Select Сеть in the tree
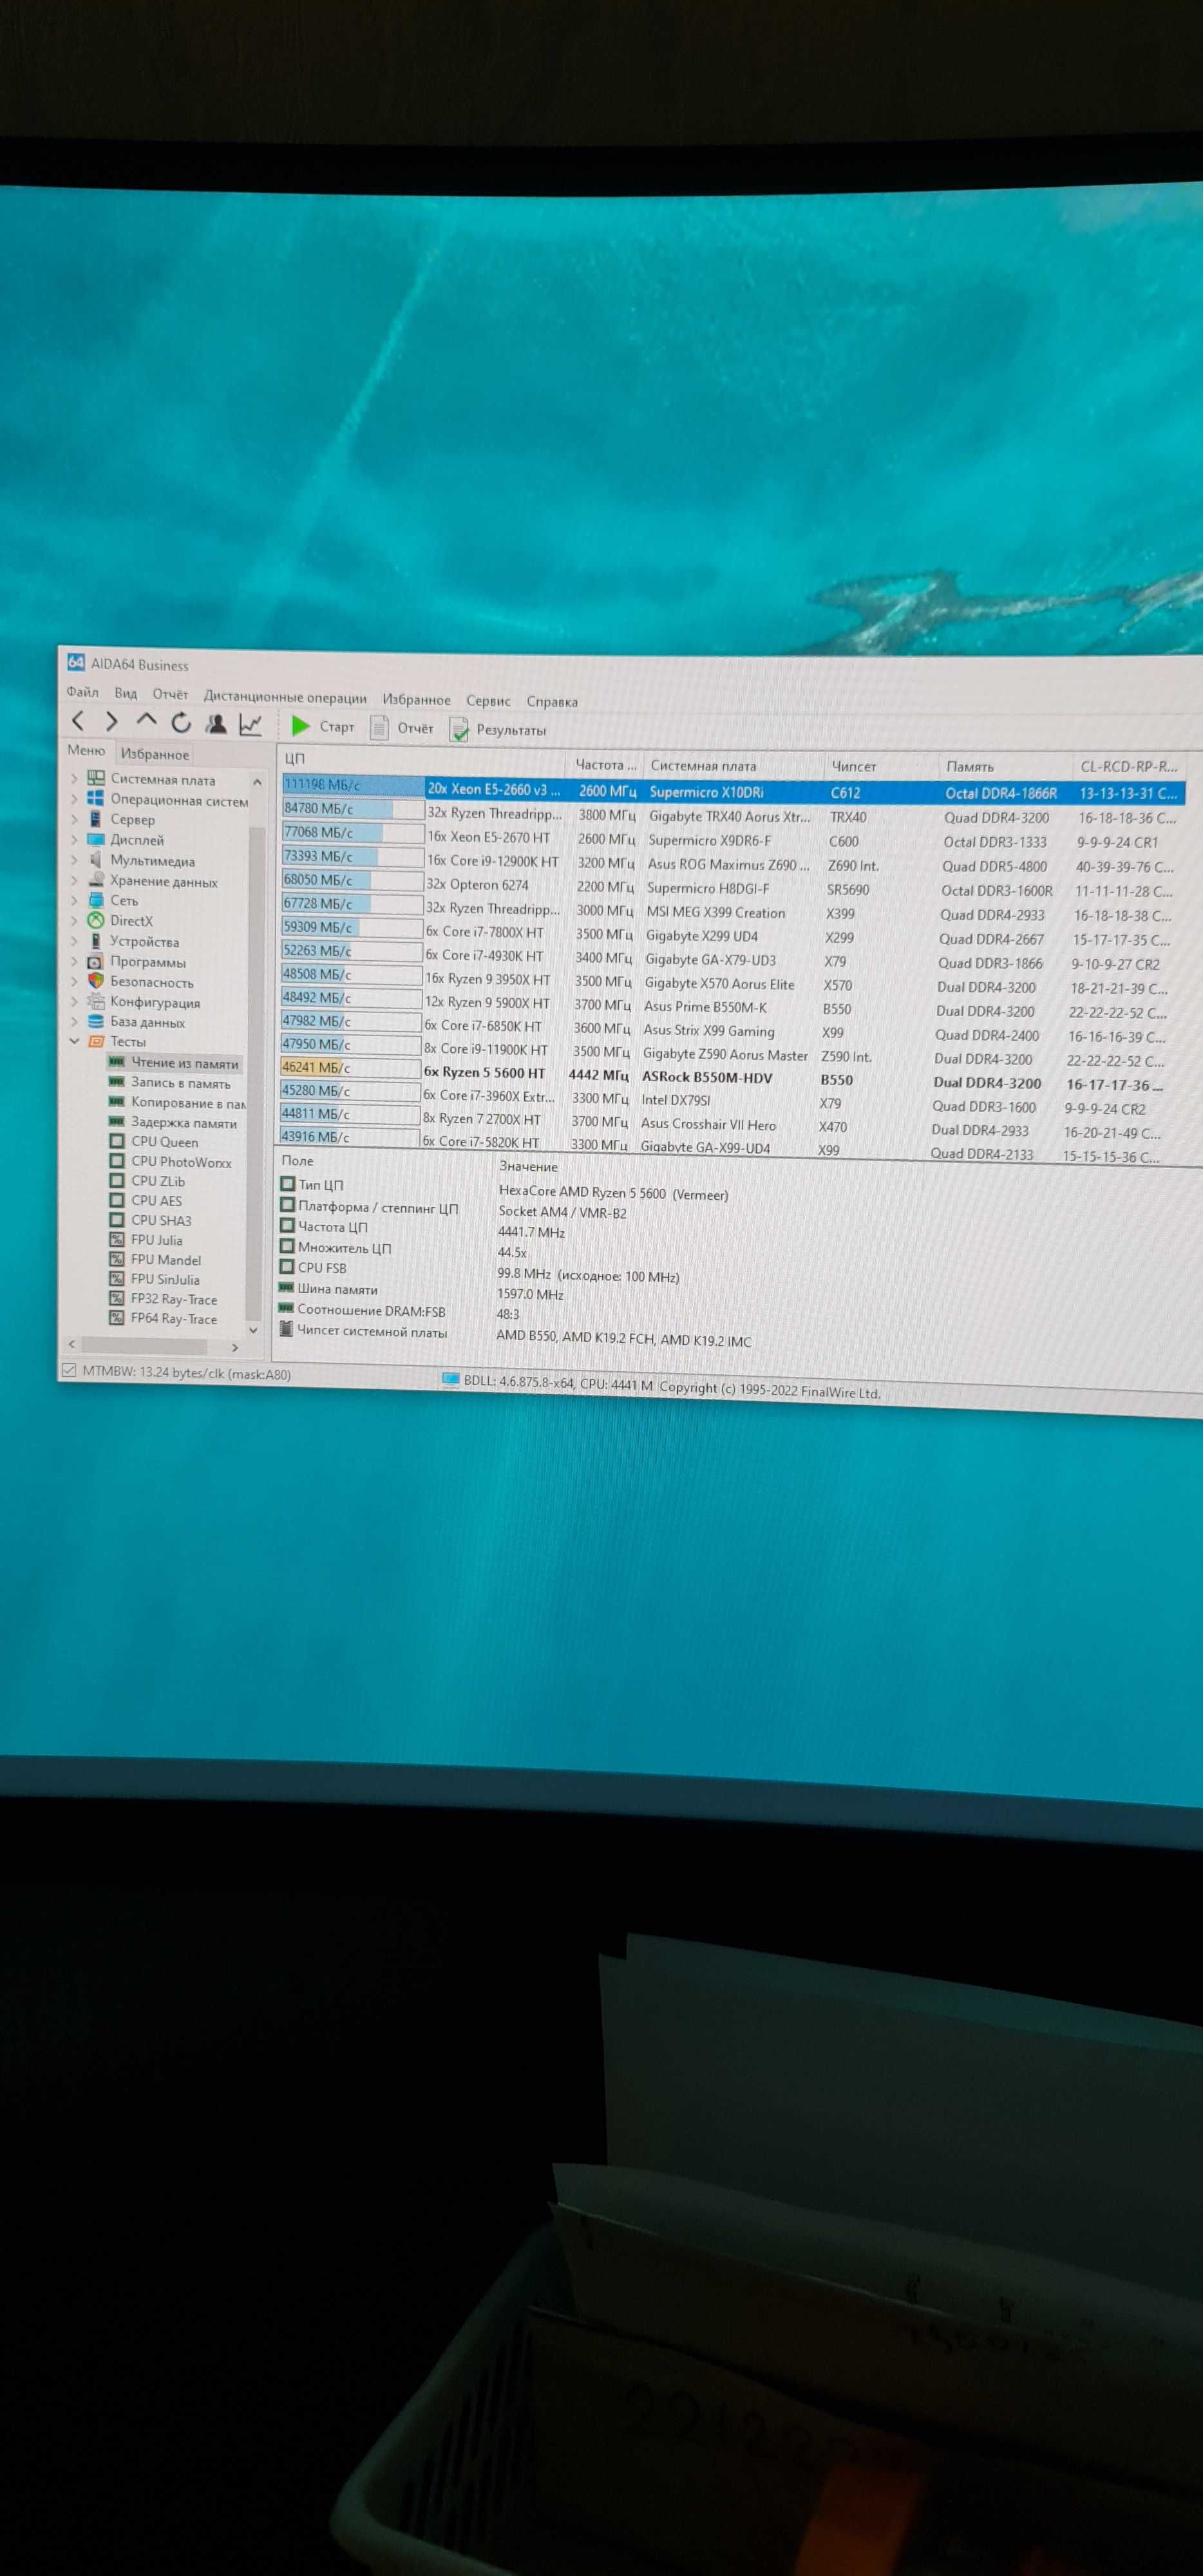 coord(124,901)
